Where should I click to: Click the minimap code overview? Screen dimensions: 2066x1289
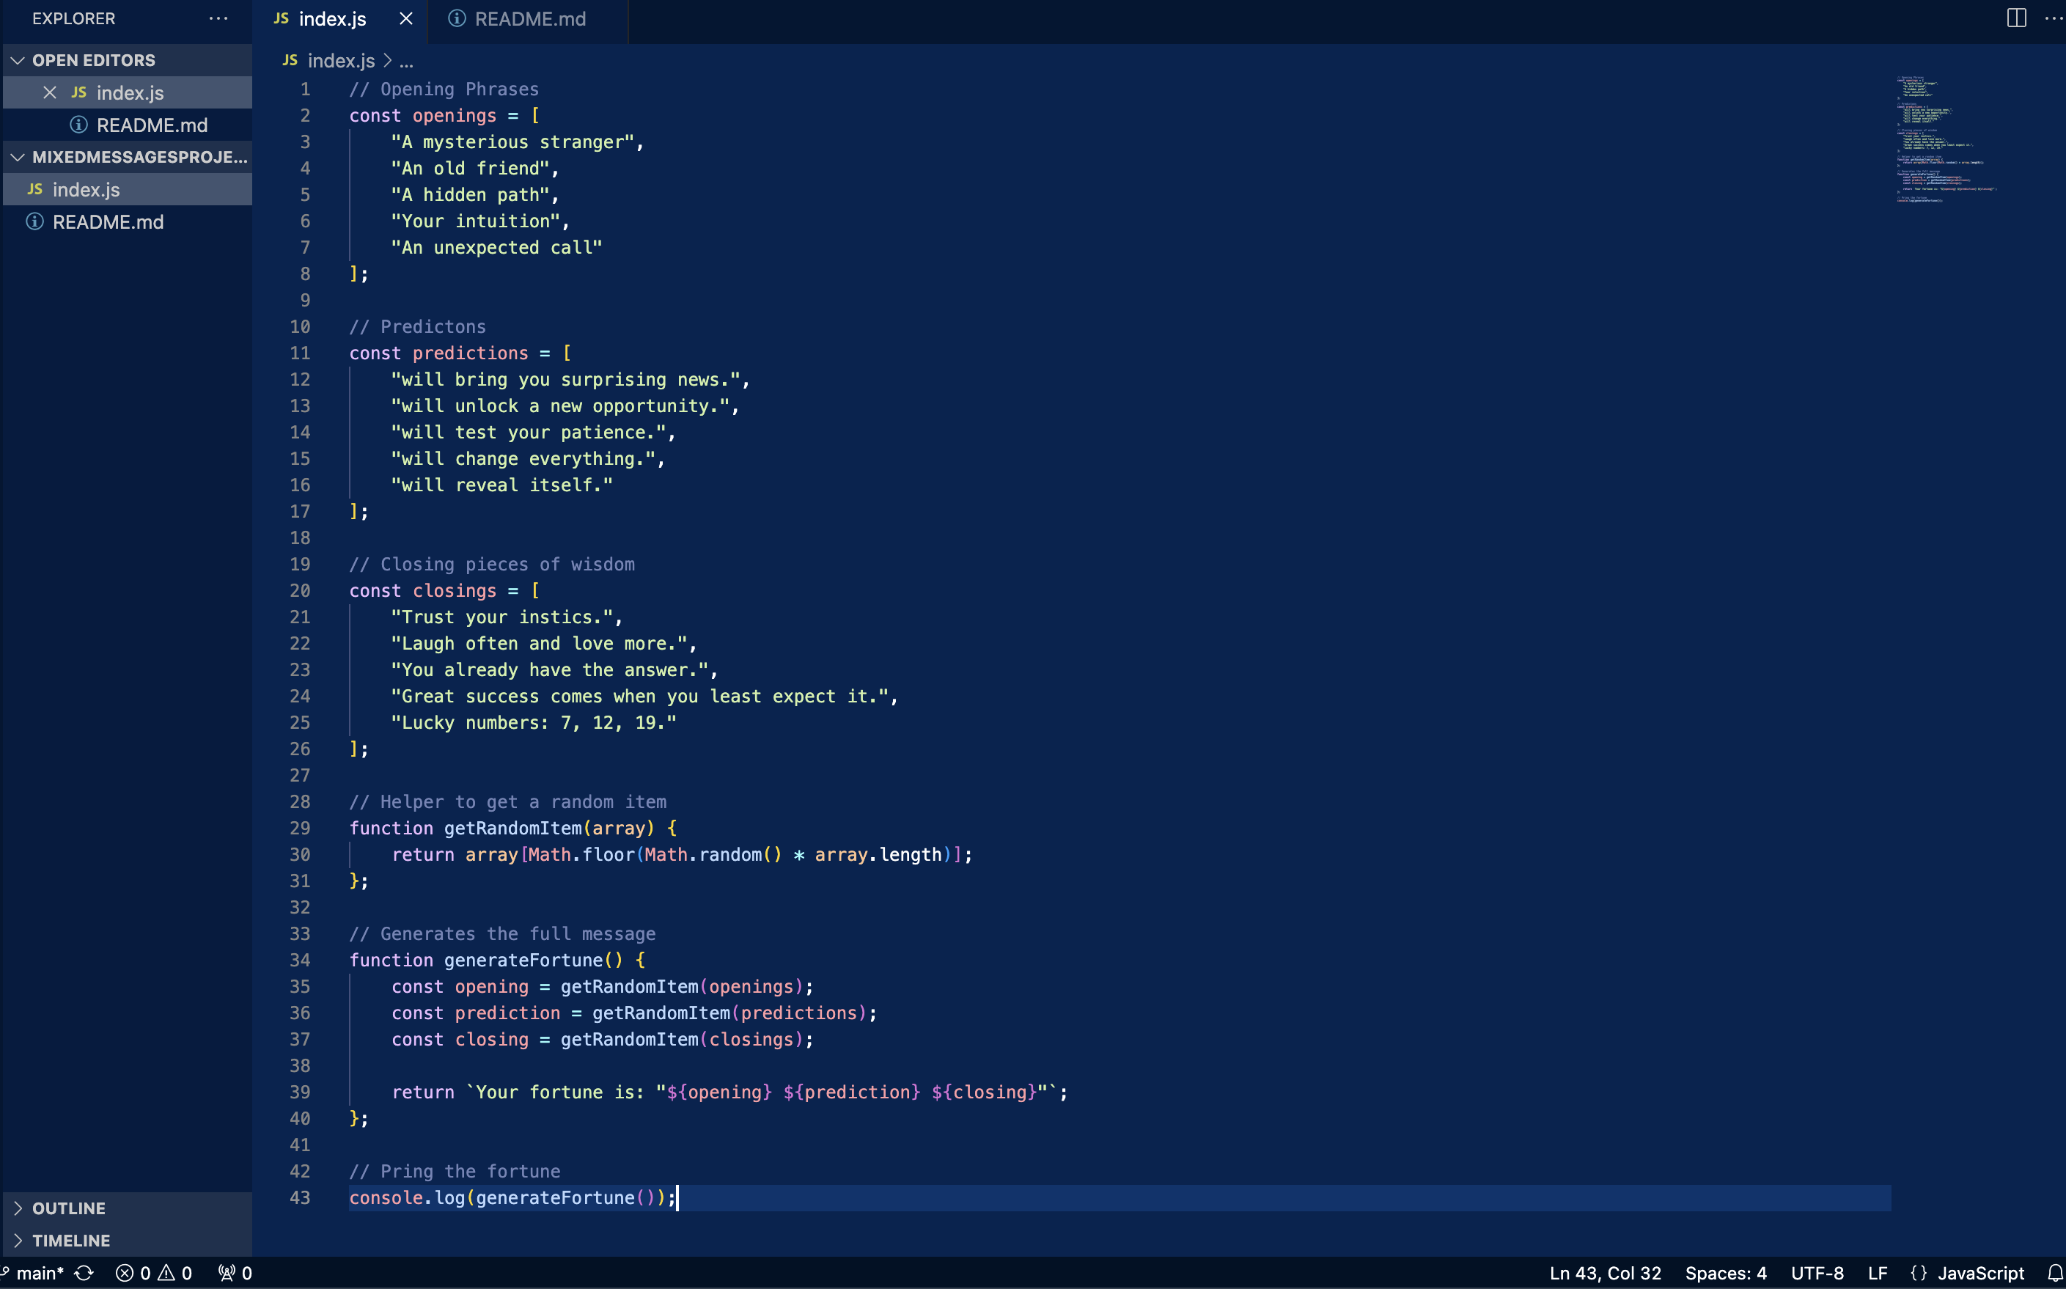point(1946,139)
